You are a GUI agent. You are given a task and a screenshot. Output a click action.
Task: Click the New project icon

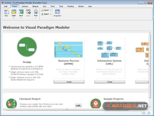click(7, 12)
